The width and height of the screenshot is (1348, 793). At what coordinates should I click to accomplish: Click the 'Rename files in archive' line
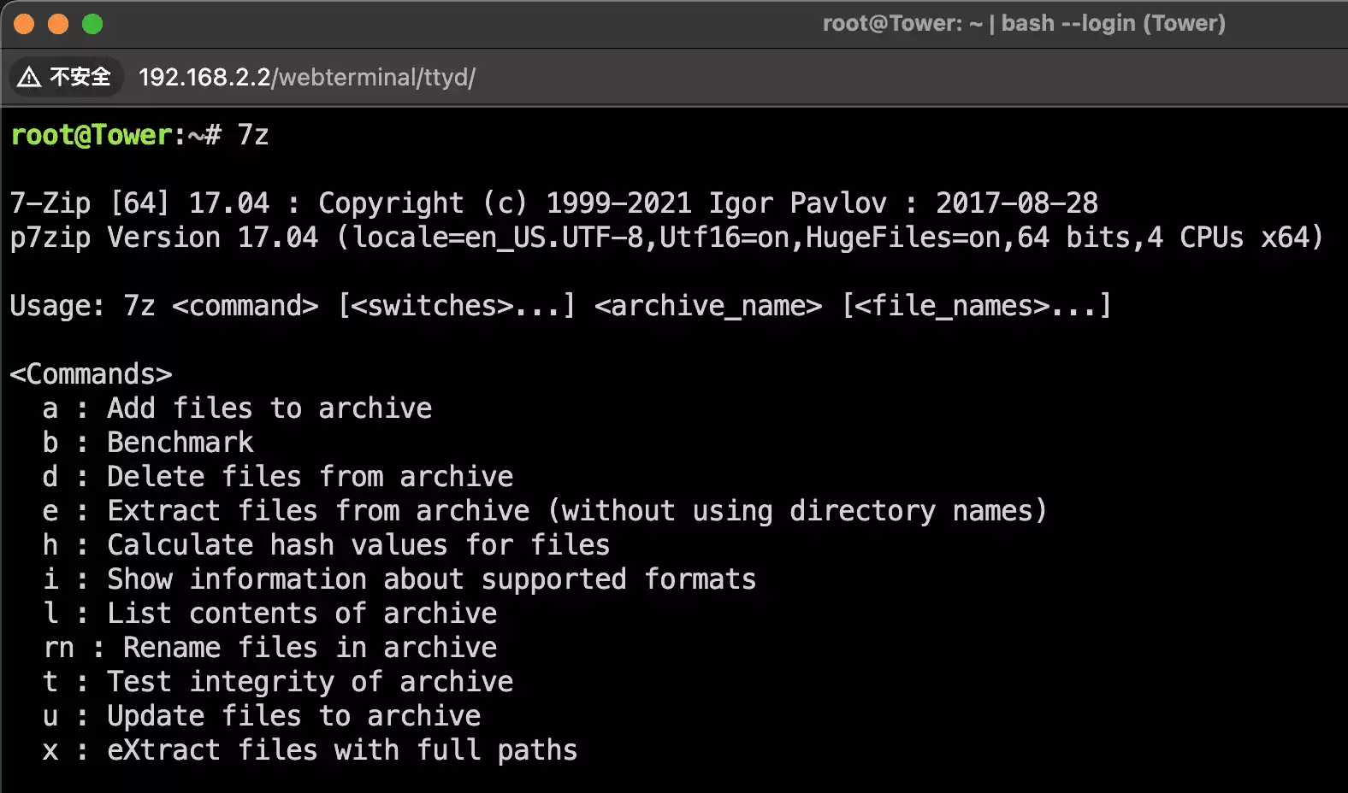click(x=310, y=648)
